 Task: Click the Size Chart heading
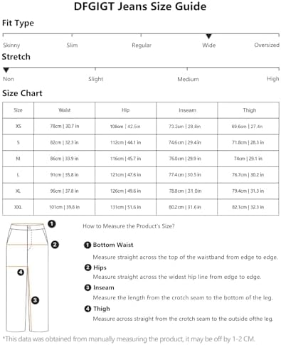coord(22,93)
